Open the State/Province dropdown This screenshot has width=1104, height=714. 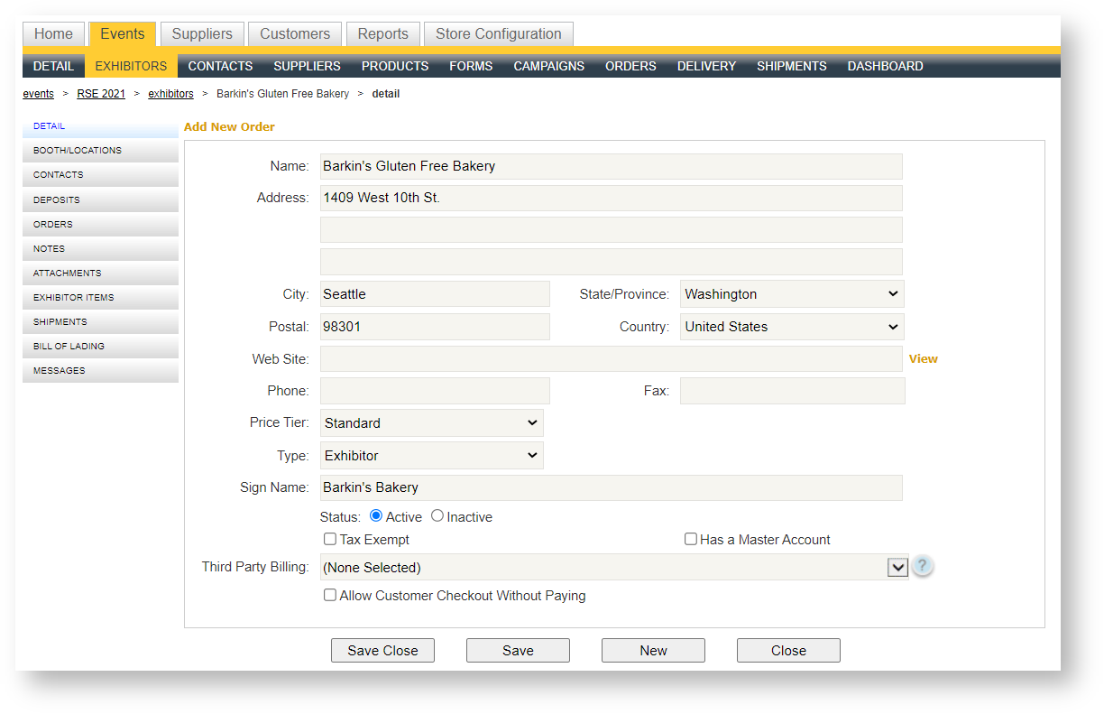[x=791, y=294]
